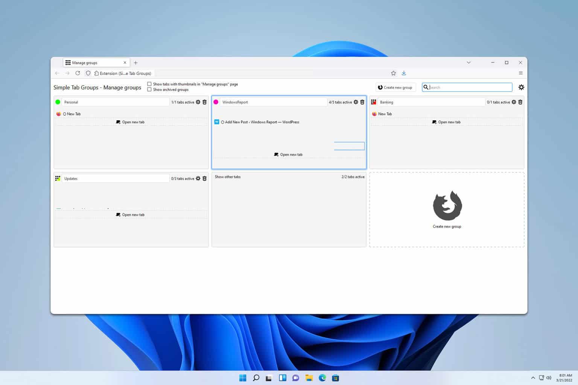Open the Firefox downloads arrow

(x=404, y=73)
